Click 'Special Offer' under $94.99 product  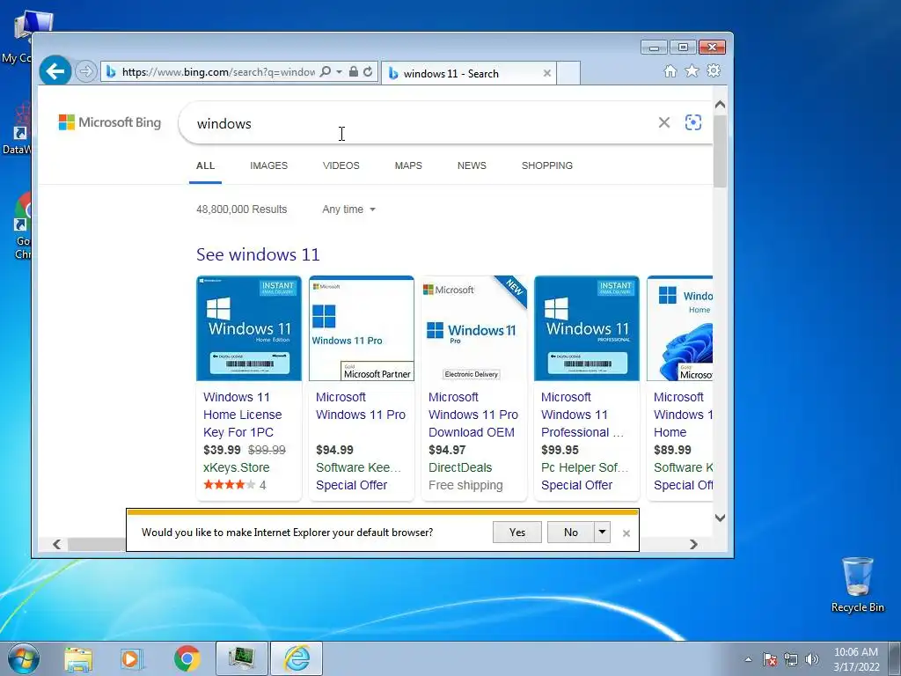pyautogui.click(x=351, y=485)
